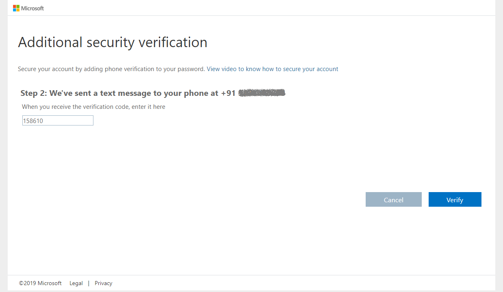Viewport: 503px width, 292px height.
Task: Click the "When you receive the verification code" label
Action: click(x=75, y=107)
